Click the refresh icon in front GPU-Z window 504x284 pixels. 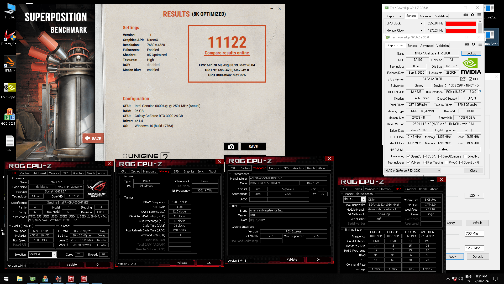[x=473, y=44]
